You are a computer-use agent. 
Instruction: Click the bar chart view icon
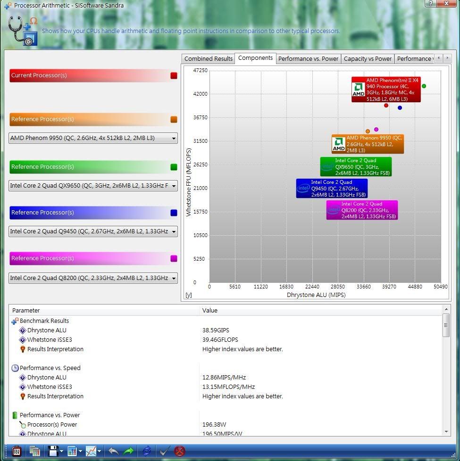click(x=72, y=451)
